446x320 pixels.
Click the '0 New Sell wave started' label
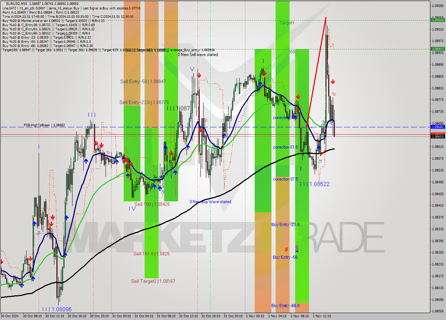point(198,55)
